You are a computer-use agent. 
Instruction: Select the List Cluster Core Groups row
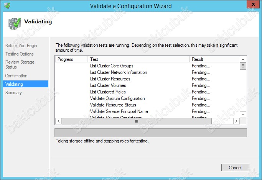coord(148,66)
